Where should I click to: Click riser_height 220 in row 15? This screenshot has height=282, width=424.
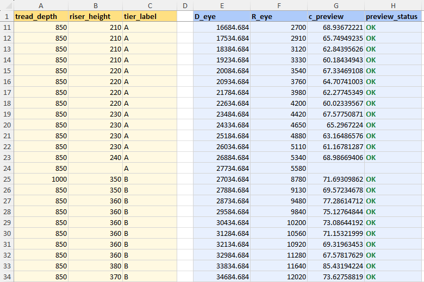coord(96,70)
